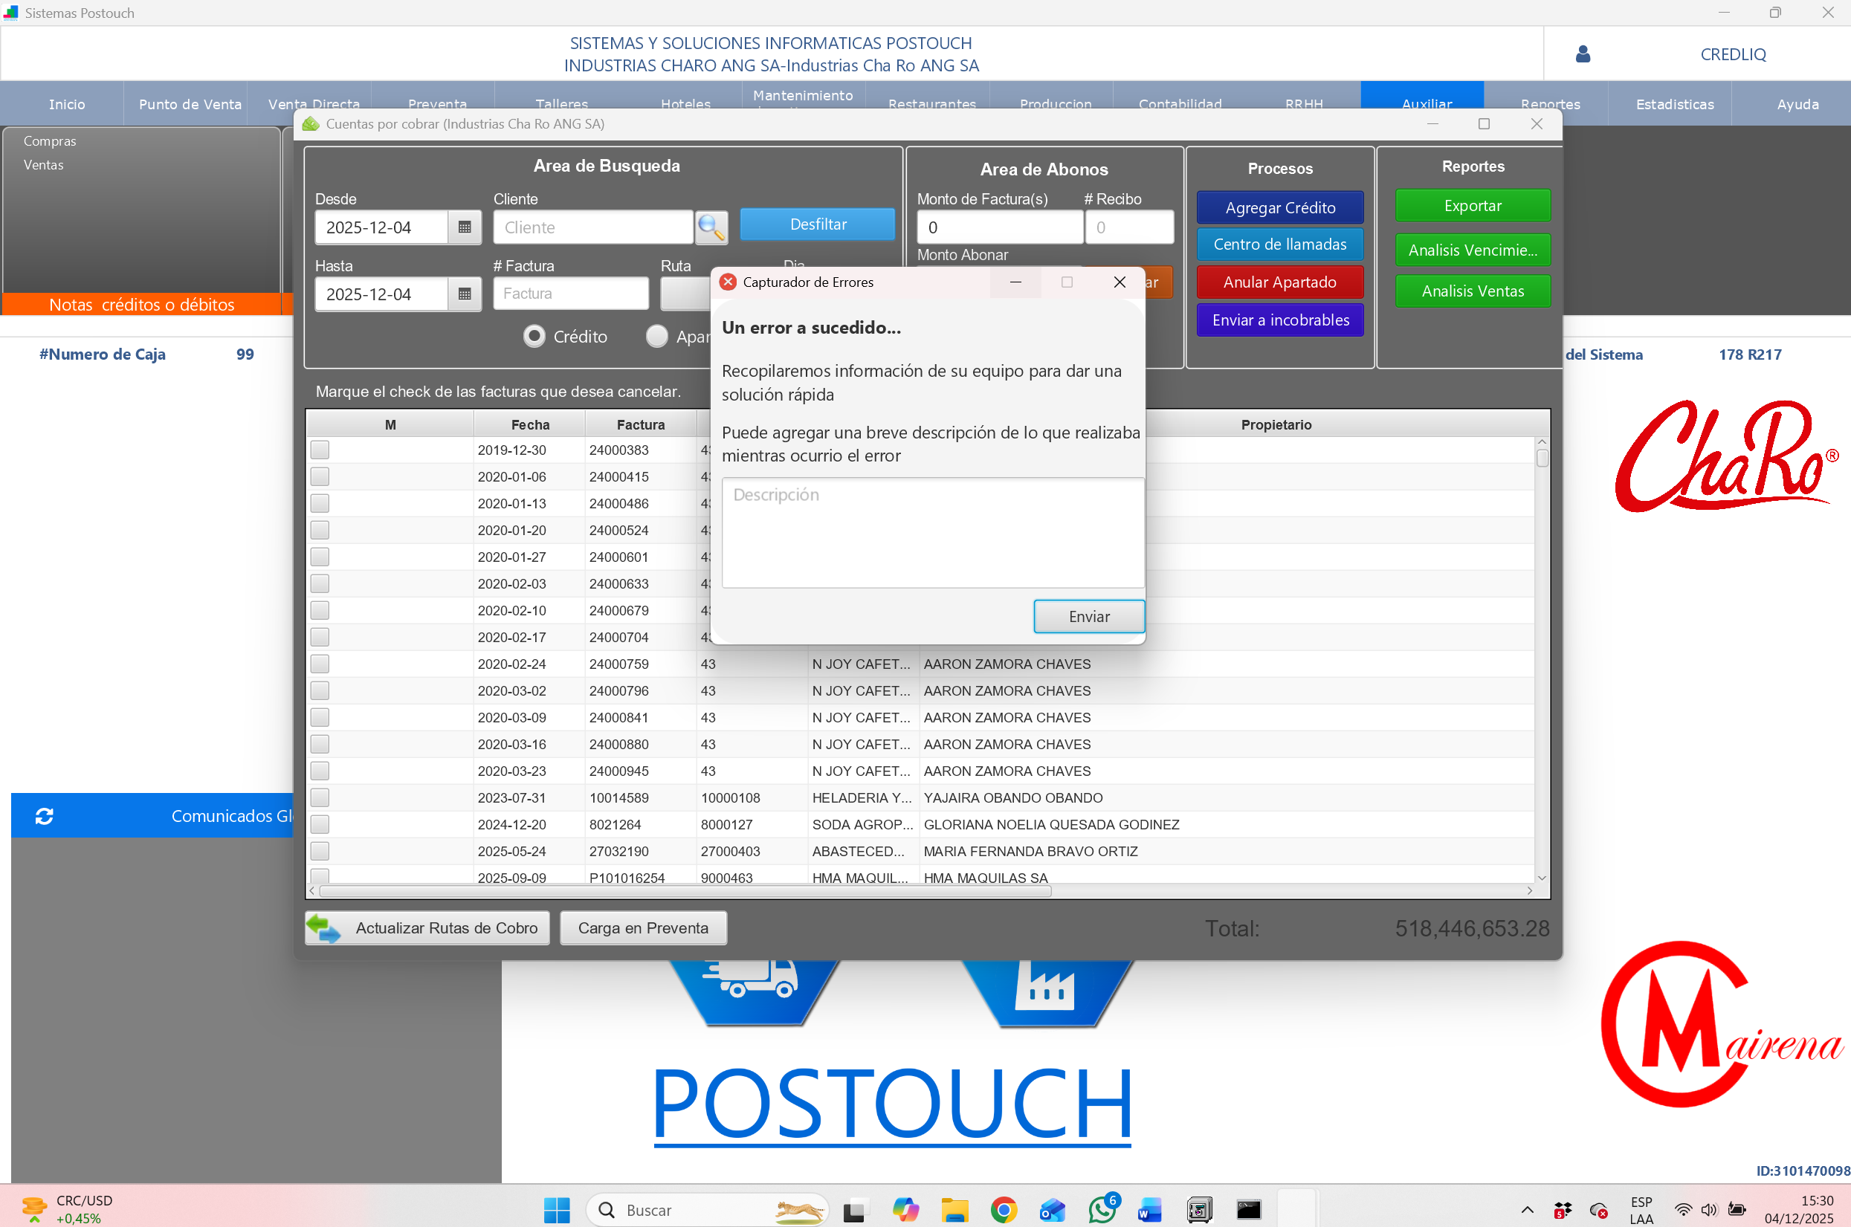The image size is (1851, 1227).
Task: Click the user profile icon near CREDLIQ
Action: click(x=1582, y=54)
